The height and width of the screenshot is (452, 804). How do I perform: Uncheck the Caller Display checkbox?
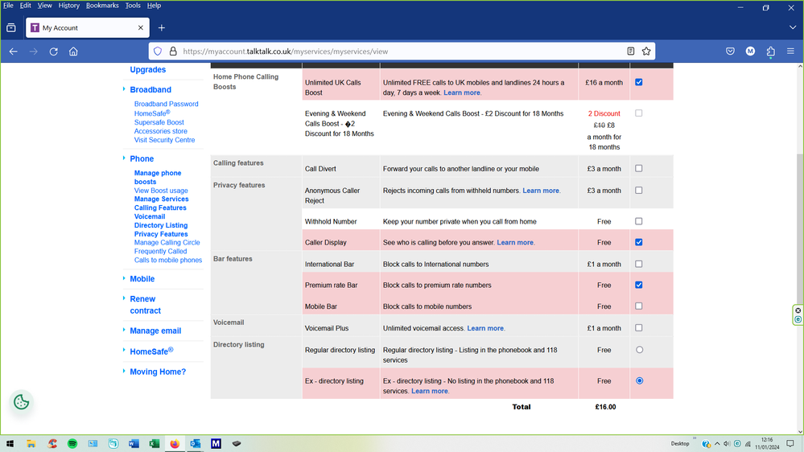coord(639,242)
